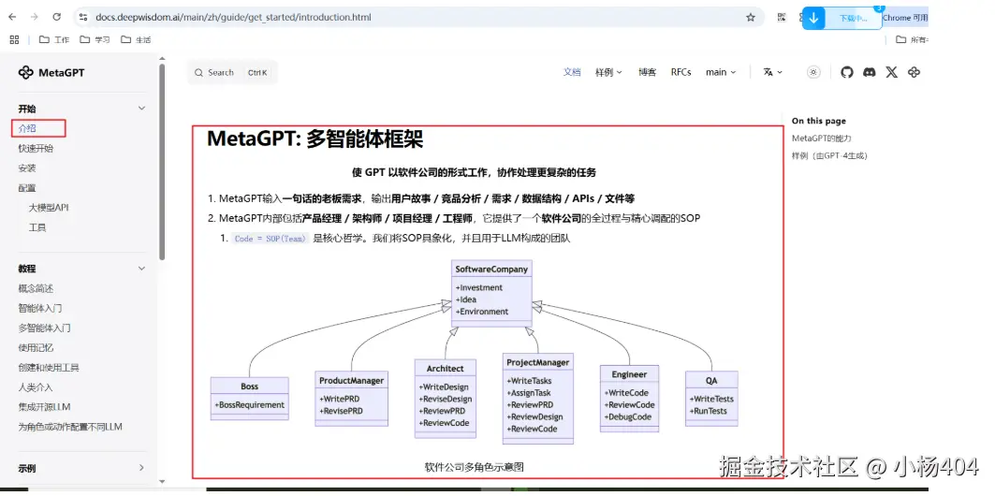Click the On this page heading

click(819, 121)
